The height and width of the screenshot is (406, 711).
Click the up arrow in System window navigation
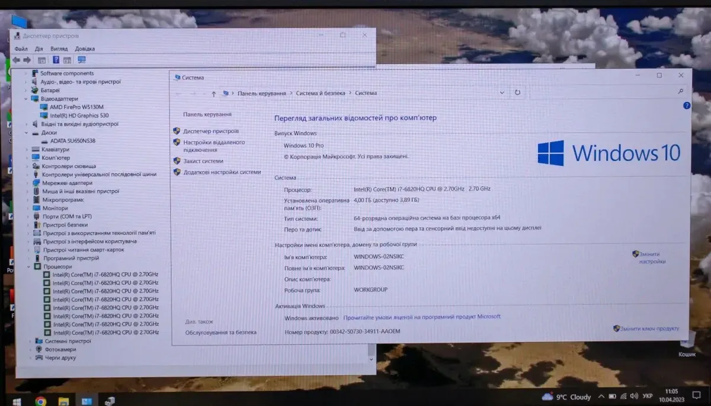213,94
